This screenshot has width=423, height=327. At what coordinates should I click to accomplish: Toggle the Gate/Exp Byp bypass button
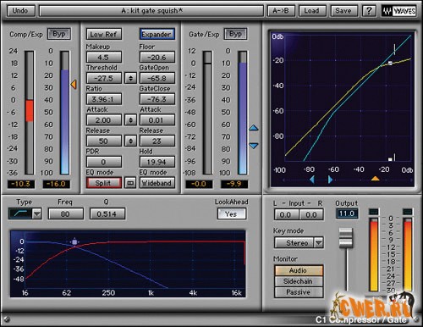pos(235,34)
